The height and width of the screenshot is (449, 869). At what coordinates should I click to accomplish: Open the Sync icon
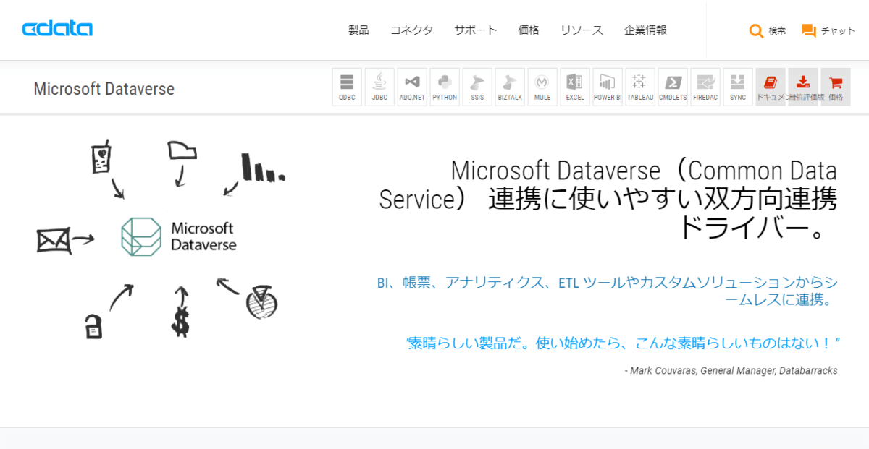(x=738, y=87)
